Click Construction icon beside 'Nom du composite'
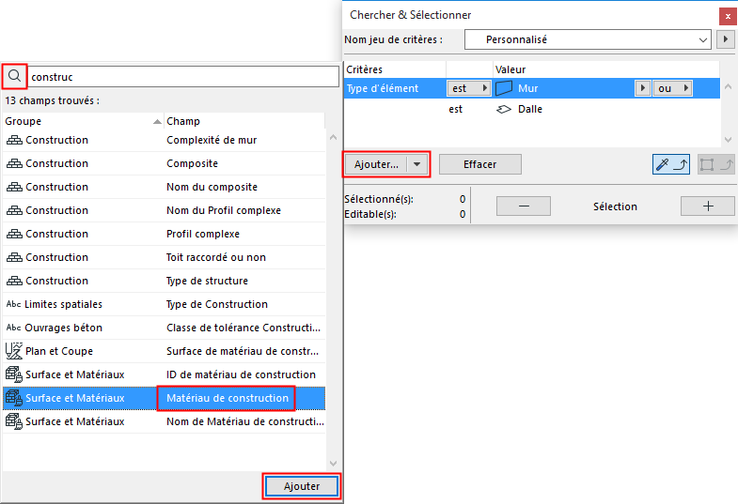This screenshot has height=504, width=738. tap(14, 187)
